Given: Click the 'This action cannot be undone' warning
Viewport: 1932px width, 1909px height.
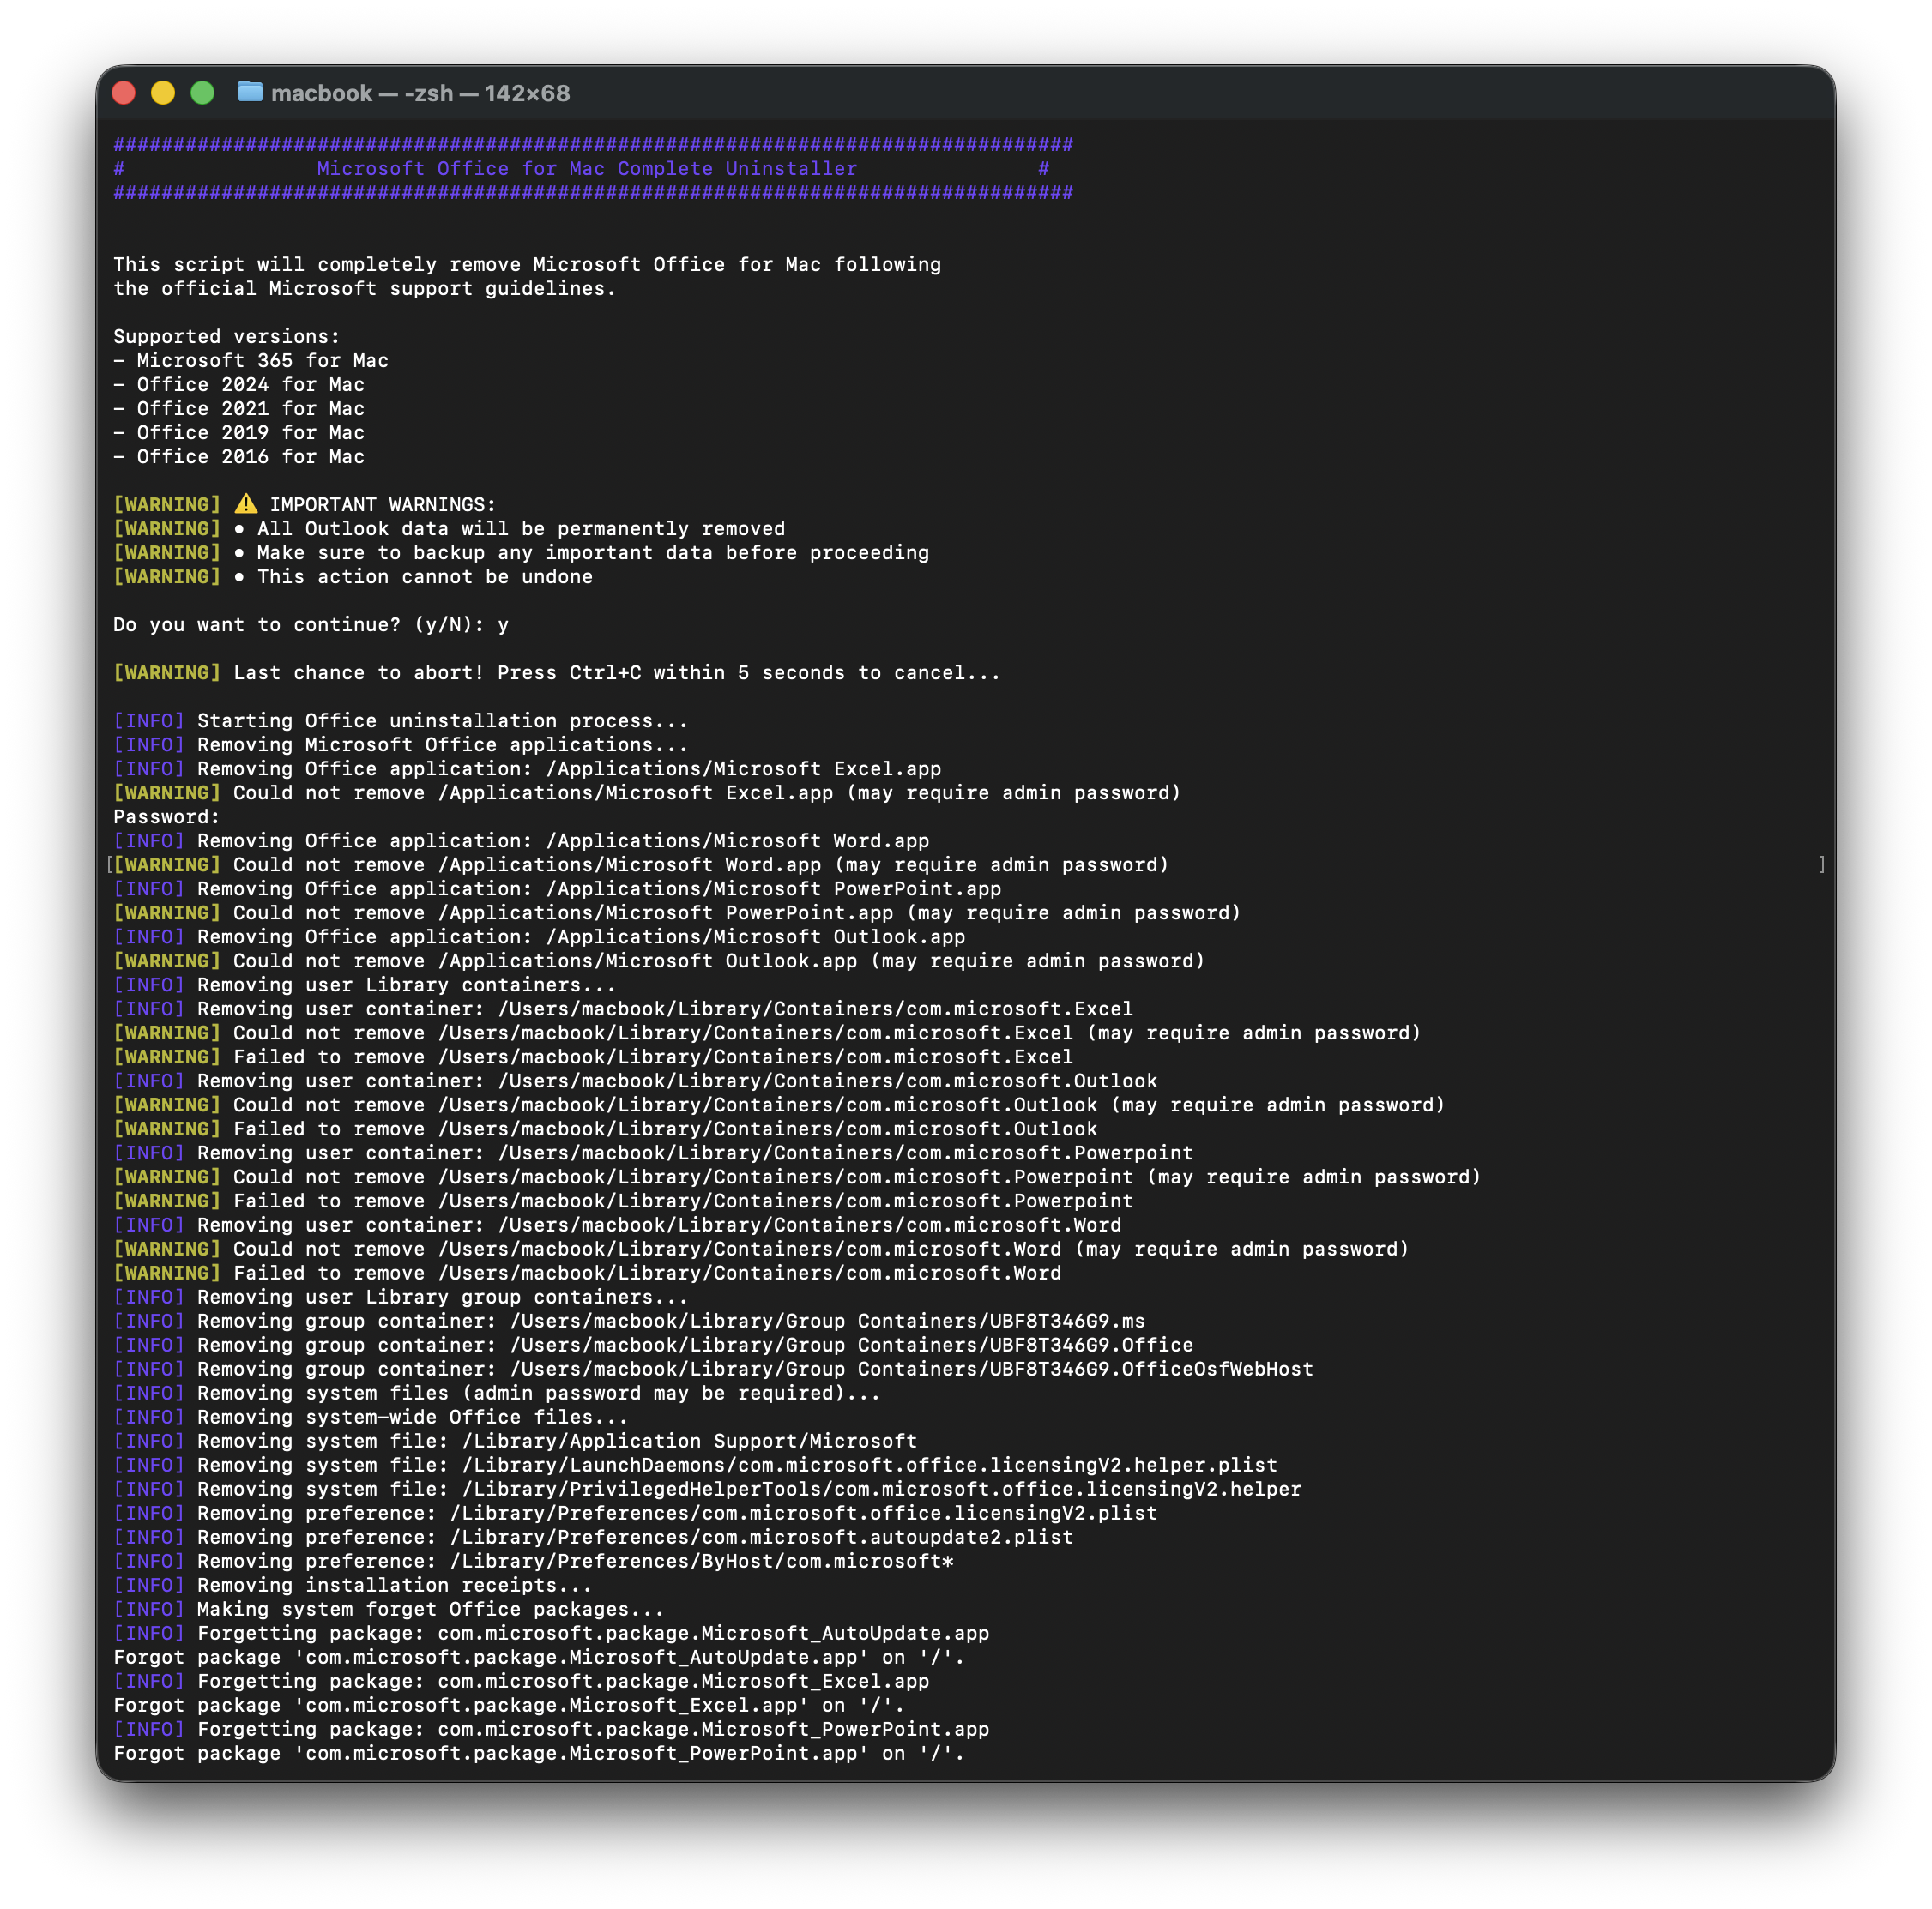Looking at the screenshot, I should coord(424,576).
